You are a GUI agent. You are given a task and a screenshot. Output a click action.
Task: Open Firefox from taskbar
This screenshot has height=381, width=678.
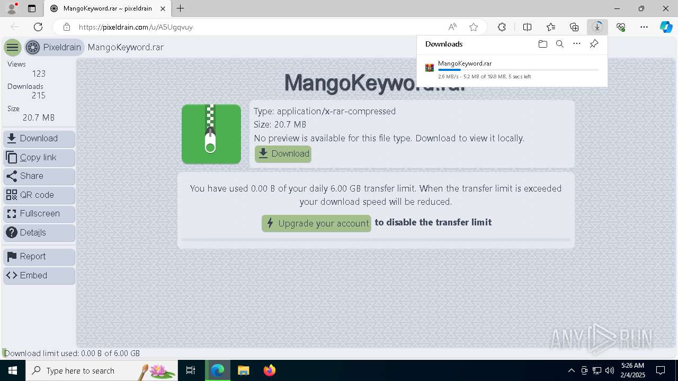click(x=269, y=370)
